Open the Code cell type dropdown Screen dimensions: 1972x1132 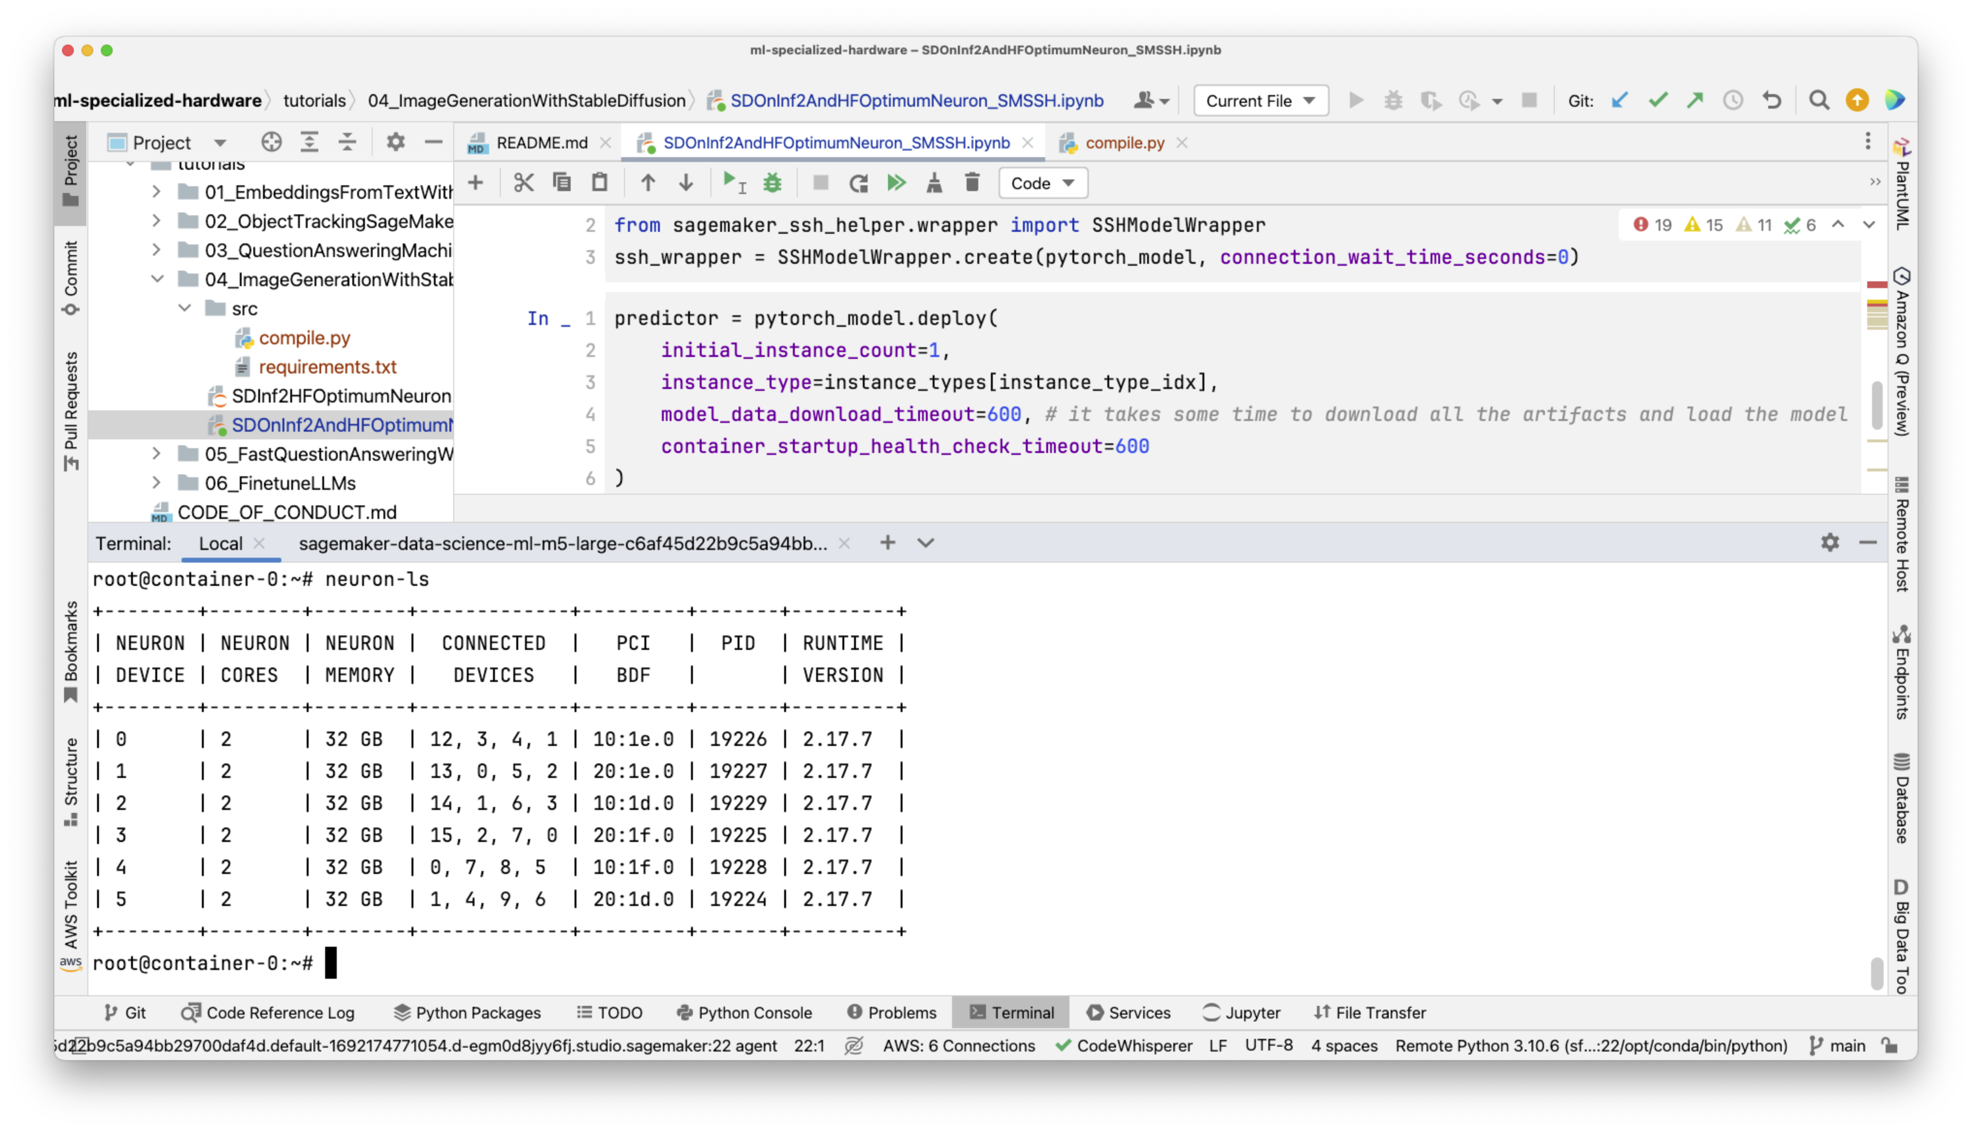coord(1042,183)
